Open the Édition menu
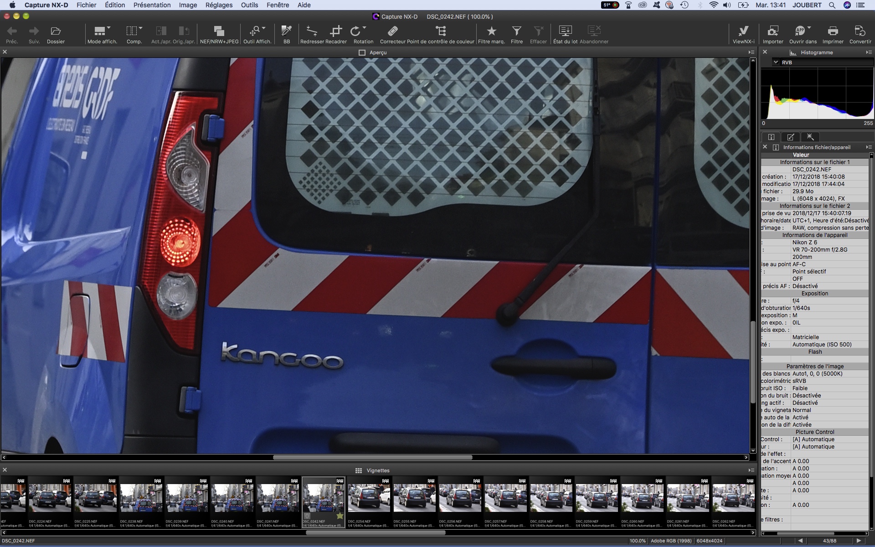 pos(115,5)
